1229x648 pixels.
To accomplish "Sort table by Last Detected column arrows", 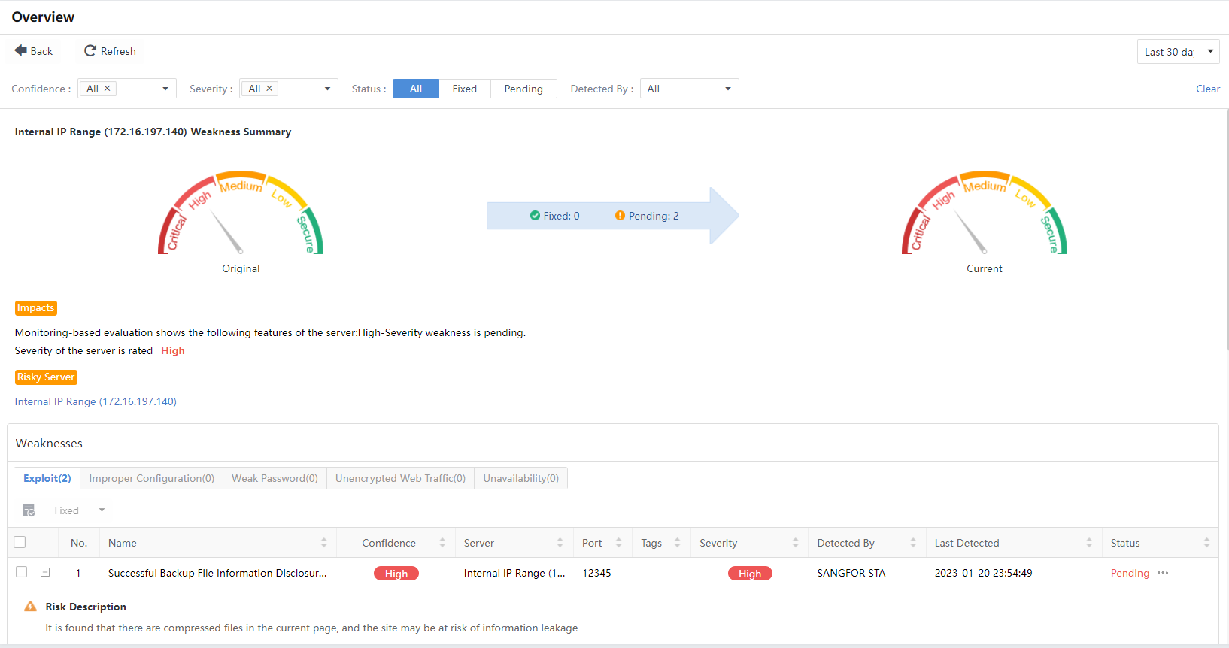I will [x=1088, y=543].
